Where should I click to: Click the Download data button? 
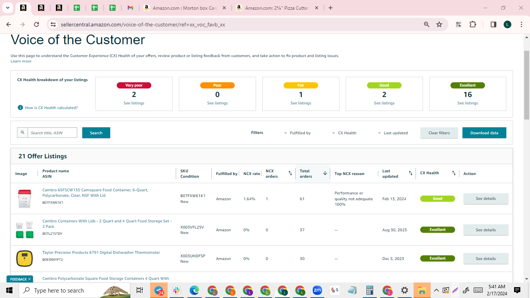(x=484, y=133)
